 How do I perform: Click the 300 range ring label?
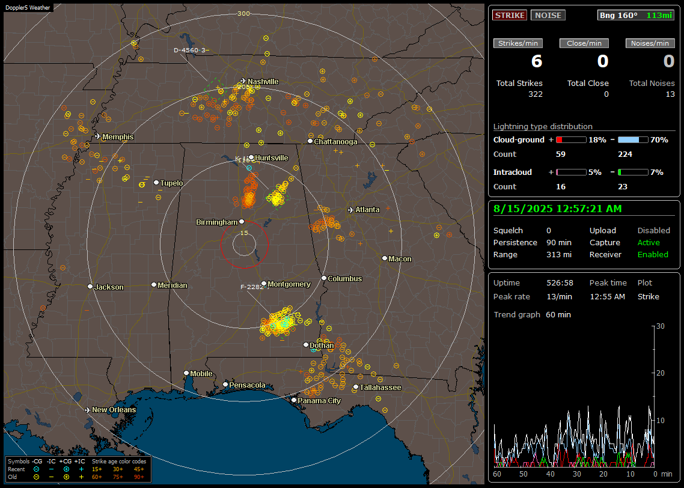click(x=243, y=13)
